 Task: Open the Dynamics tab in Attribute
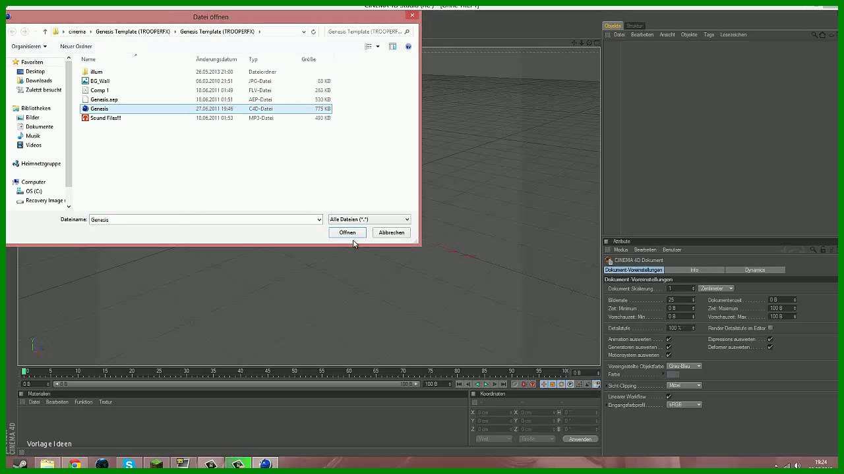755,270
